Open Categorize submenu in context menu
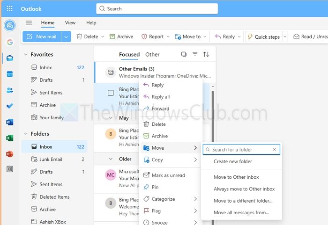This screenshot has width=328, height=225. pos(171,199)
